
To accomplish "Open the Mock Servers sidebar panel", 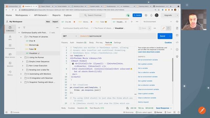I will [x=10, y=55].
